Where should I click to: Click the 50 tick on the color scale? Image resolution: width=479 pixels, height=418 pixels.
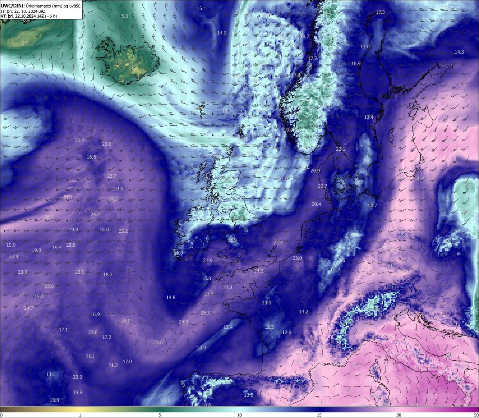pos(476,415)
